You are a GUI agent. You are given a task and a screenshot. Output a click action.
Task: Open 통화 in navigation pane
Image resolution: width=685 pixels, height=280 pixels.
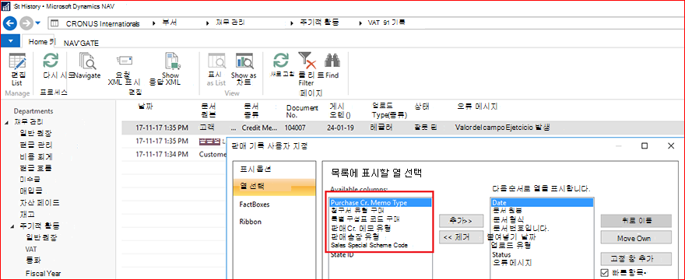point(33,261)
